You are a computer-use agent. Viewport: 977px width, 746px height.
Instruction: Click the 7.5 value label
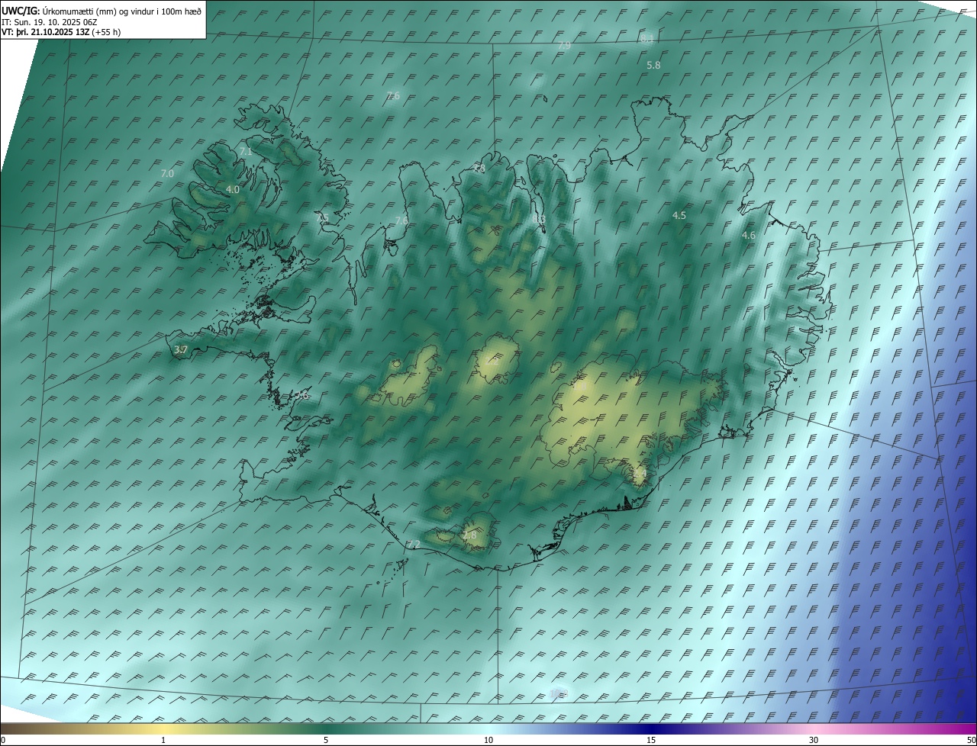pyautogui.click(x=323, y=217)
